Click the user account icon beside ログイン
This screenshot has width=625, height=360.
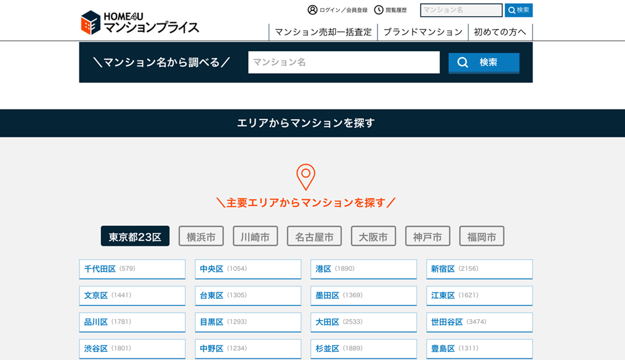click(313, 10)
